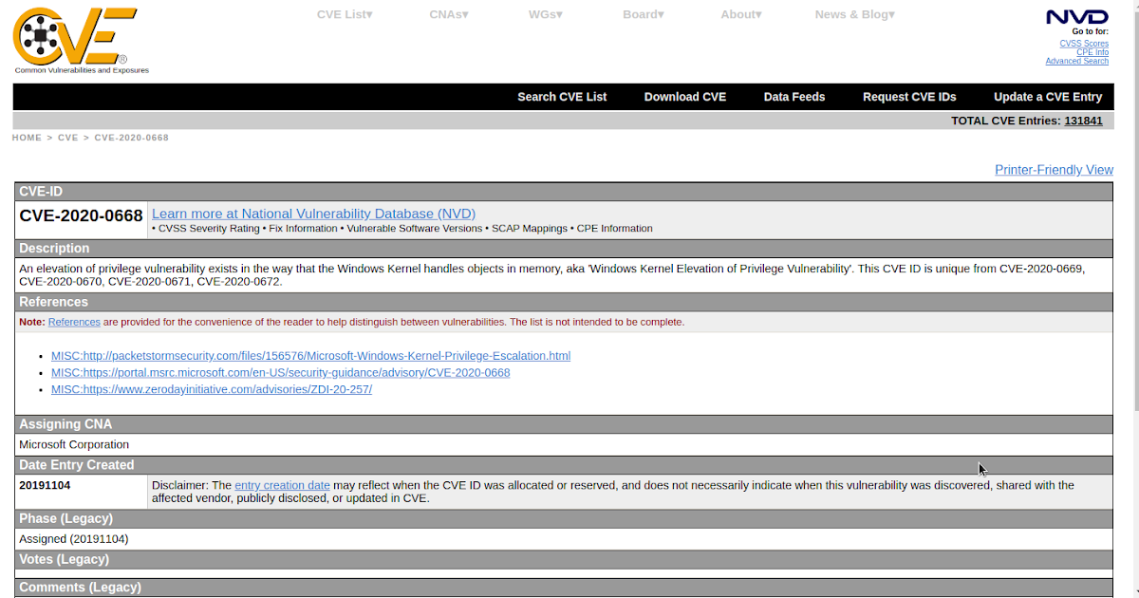Click the packetstormsecurity.com reference link
Viewport: 1139px width, 598px height.
(x=311, y=355)
